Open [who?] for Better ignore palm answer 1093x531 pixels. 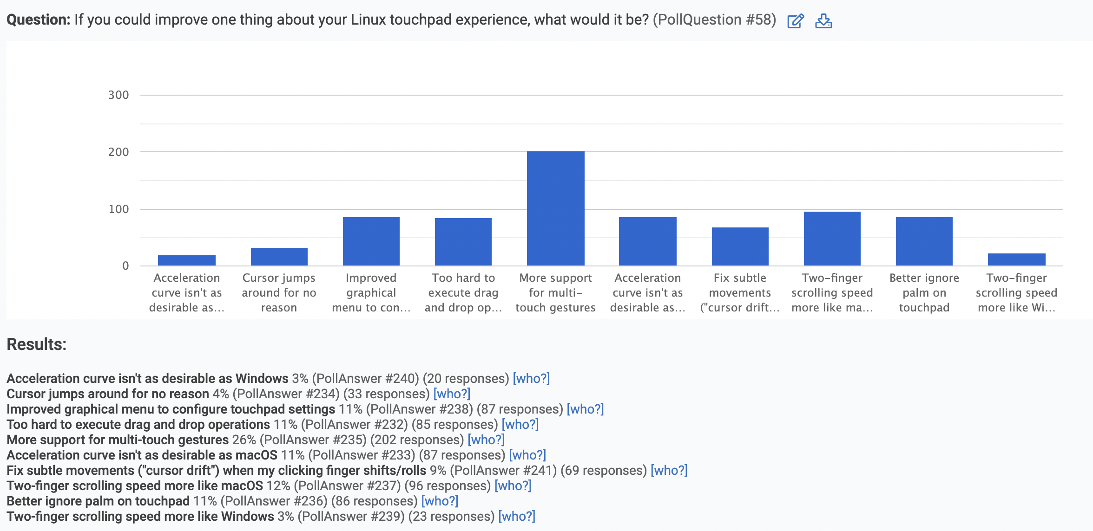(440, 501)
